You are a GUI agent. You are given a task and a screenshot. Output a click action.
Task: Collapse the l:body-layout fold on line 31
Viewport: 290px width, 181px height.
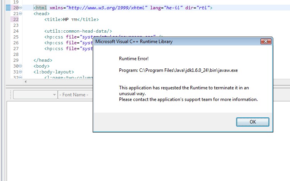point(21,72)
